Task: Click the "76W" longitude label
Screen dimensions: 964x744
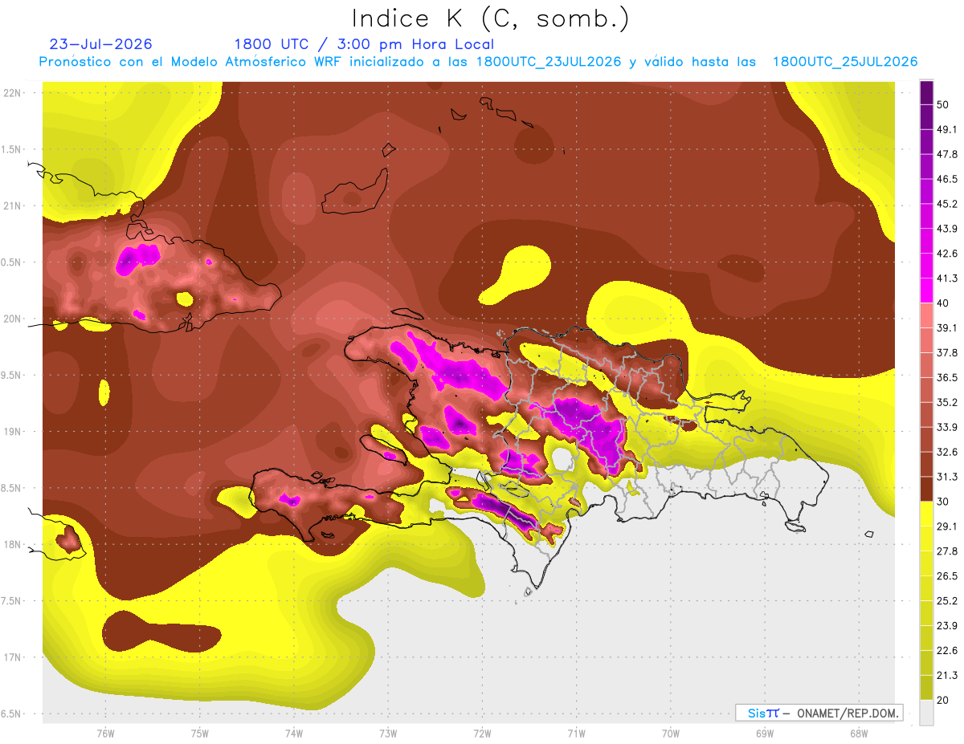Action: point(105,734)
